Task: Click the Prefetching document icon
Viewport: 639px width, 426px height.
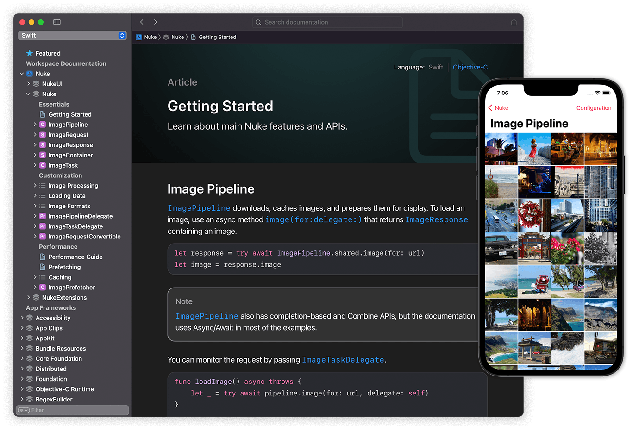Action: point(43,267)
